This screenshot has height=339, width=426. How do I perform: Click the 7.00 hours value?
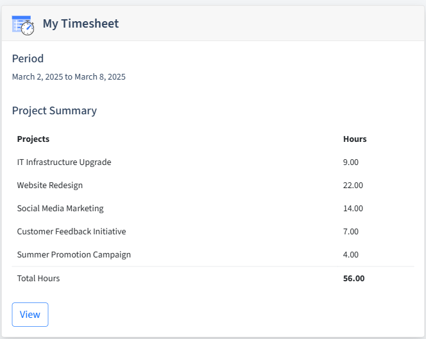point(351,231)
